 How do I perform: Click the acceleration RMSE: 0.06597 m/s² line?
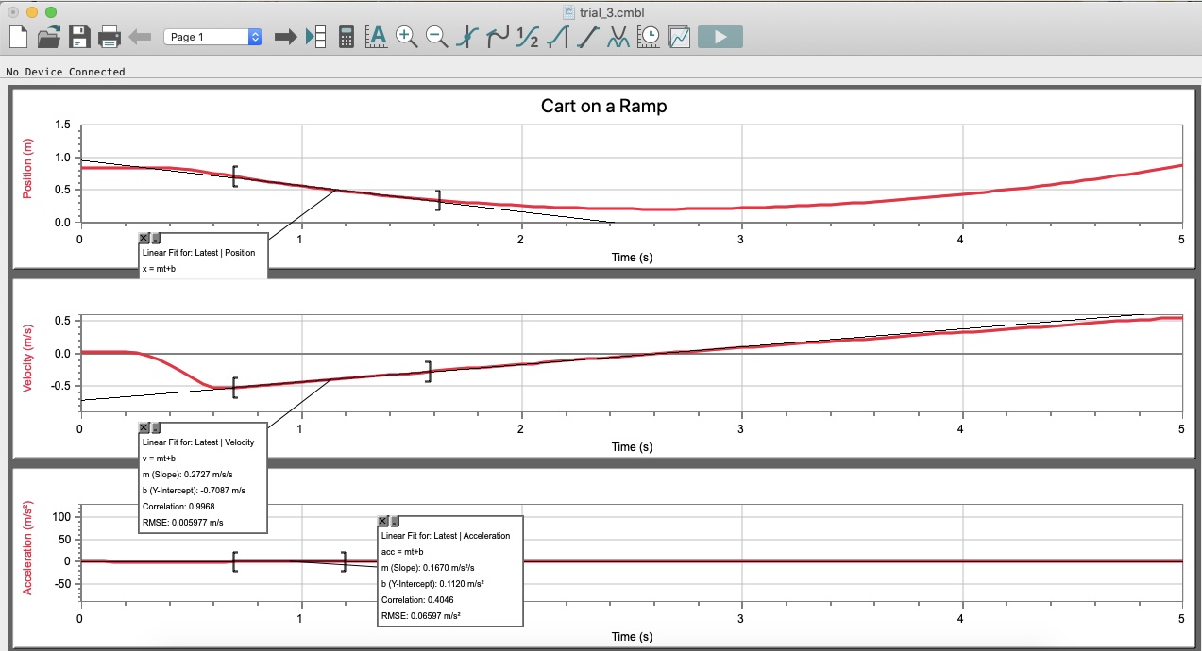[420, 615]
